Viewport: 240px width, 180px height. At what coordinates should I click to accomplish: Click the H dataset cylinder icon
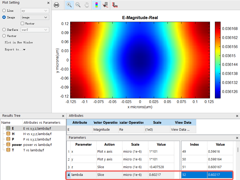(x=8, y=134)
